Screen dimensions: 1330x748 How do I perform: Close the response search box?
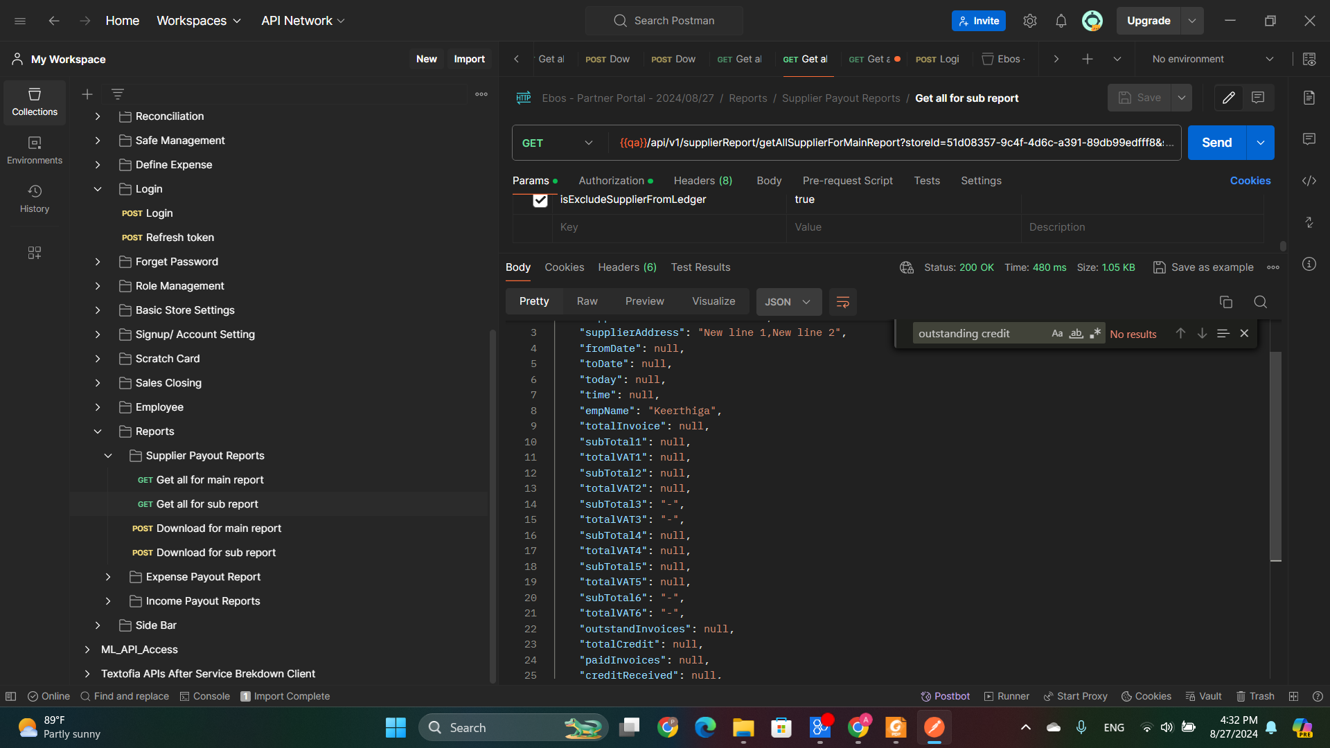point(1244,333)
